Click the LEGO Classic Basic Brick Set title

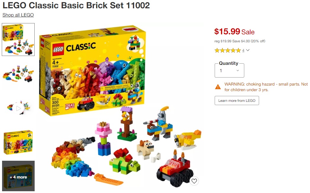click(76, 5)
